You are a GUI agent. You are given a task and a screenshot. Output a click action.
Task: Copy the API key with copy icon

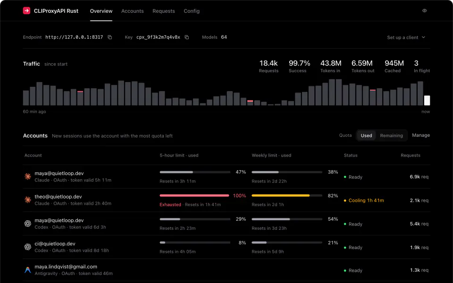click(187, 37)
